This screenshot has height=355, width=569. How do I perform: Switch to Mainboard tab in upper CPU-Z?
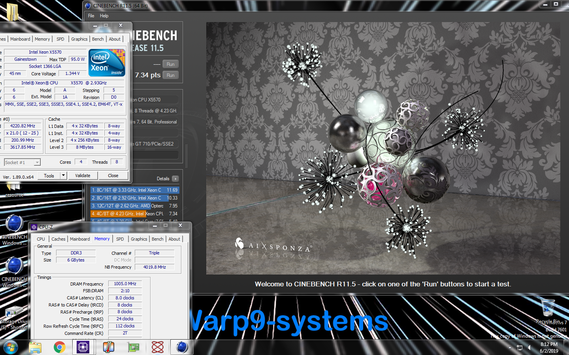[20, 39]
